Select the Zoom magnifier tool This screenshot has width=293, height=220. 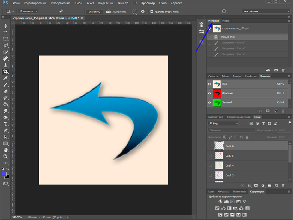coord(5,156)
